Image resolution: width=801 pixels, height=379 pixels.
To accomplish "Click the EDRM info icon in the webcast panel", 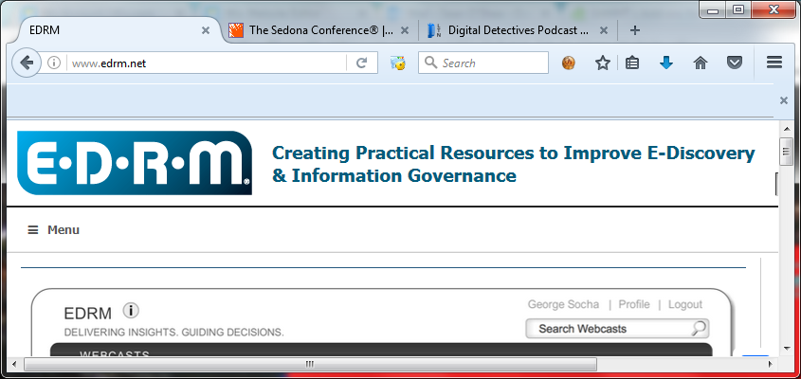I will coord(131,311).
